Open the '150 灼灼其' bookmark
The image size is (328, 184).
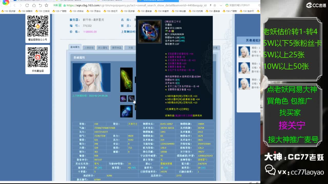(196, 11)
